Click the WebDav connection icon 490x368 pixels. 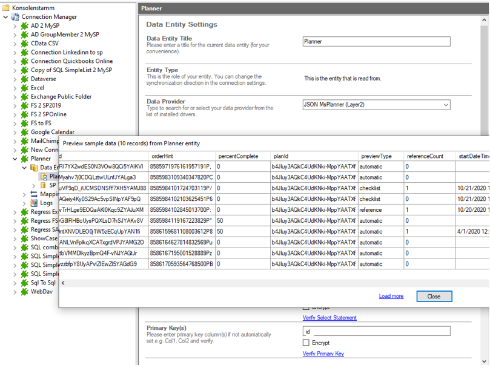(24, 292)
